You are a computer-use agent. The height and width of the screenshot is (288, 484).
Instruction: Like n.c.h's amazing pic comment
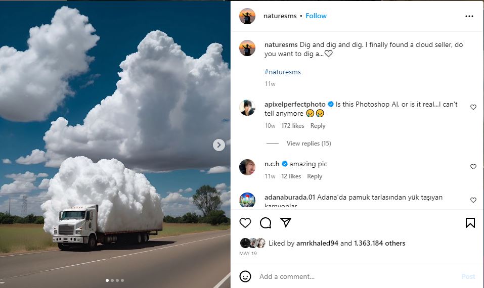pos(473,167)
